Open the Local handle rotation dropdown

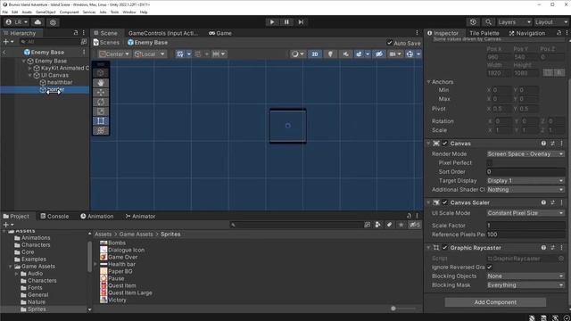tap(149, 53)
